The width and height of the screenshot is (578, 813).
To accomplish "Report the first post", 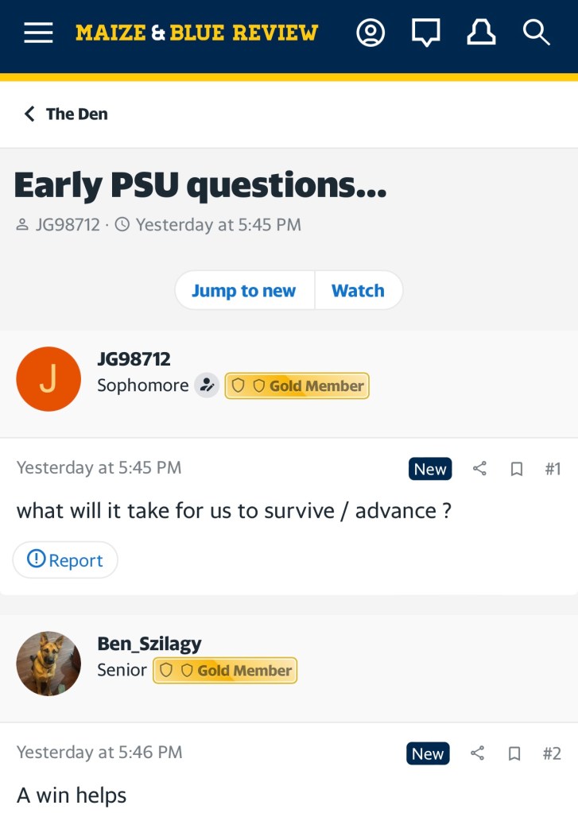I will click(65, 560).
